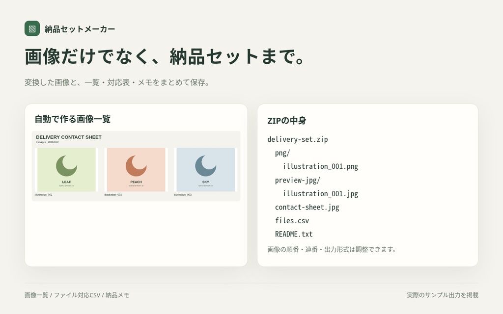Select the png/ folder entry
The image size is (503, 314).
(282, 153)
